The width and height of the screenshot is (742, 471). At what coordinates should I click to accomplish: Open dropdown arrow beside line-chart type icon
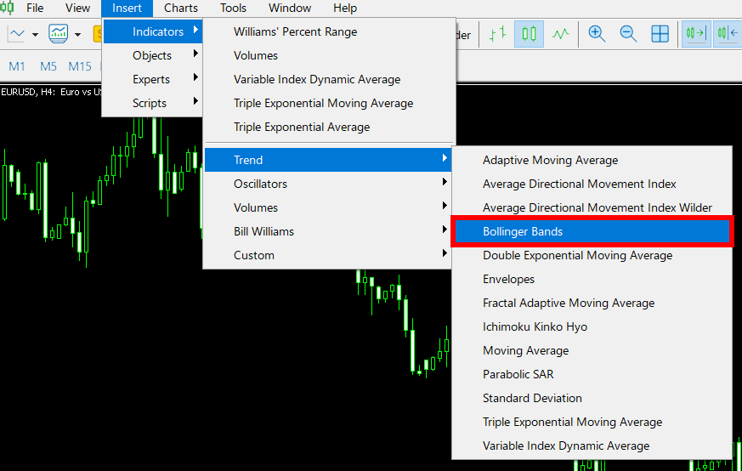point(36,35)
